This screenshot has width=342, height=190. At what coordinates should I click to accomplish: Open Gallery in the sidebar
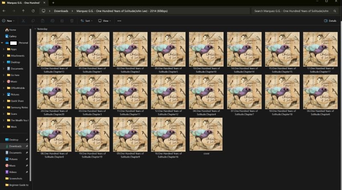(13, 36)
